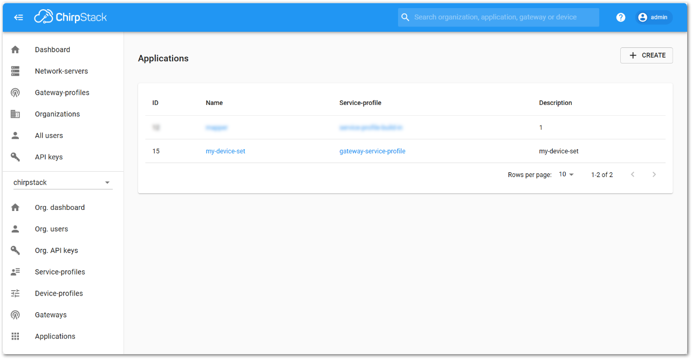Open the Dashboard menu item

(52, 49)
